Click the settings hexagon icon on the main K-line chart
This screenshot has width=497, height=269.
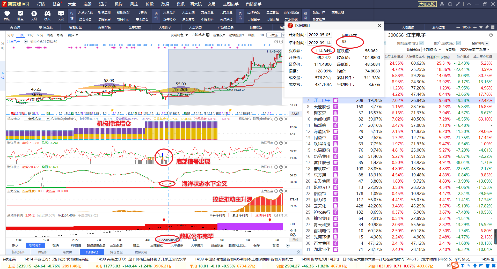[276, 42]
